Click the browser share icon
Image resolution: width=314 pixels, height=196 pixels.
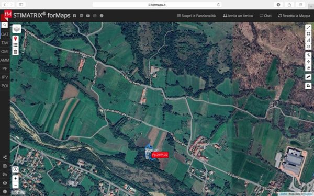pos(289,5)
